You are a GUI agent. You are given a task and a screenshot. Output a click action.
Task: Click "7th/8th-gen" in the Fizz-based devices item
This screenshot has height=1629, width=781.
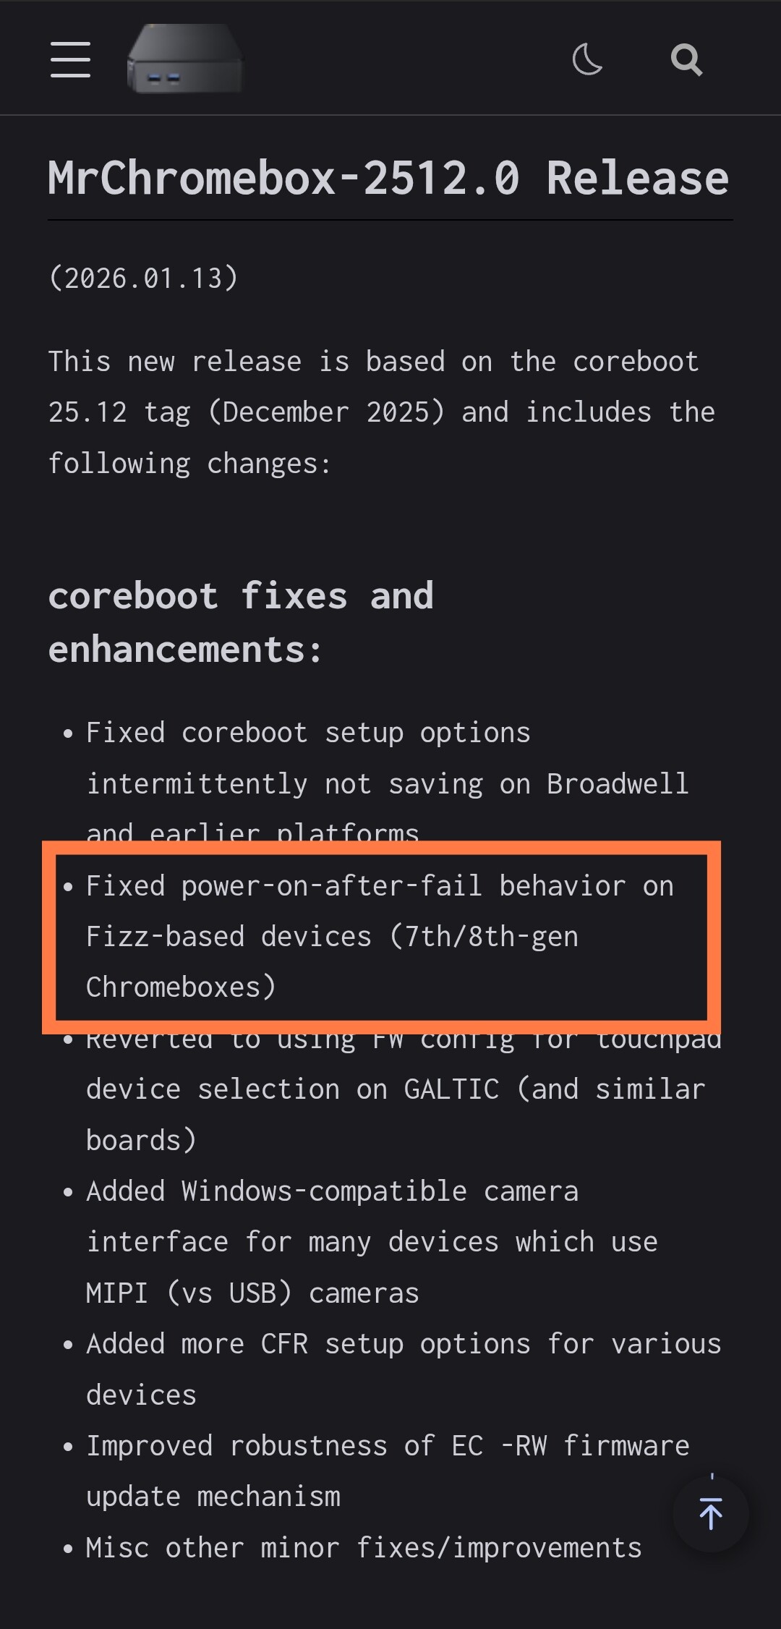point(491,937)
